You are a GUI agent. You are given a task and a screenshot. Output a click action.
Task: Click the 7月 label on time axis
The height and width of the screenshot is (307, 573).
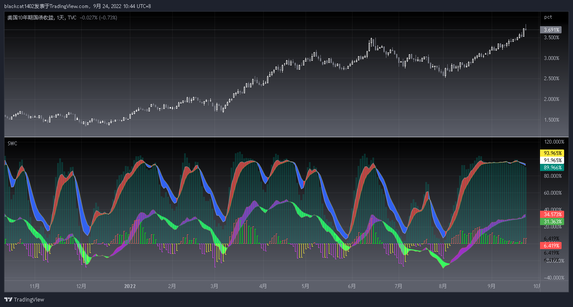pos(398,286)
